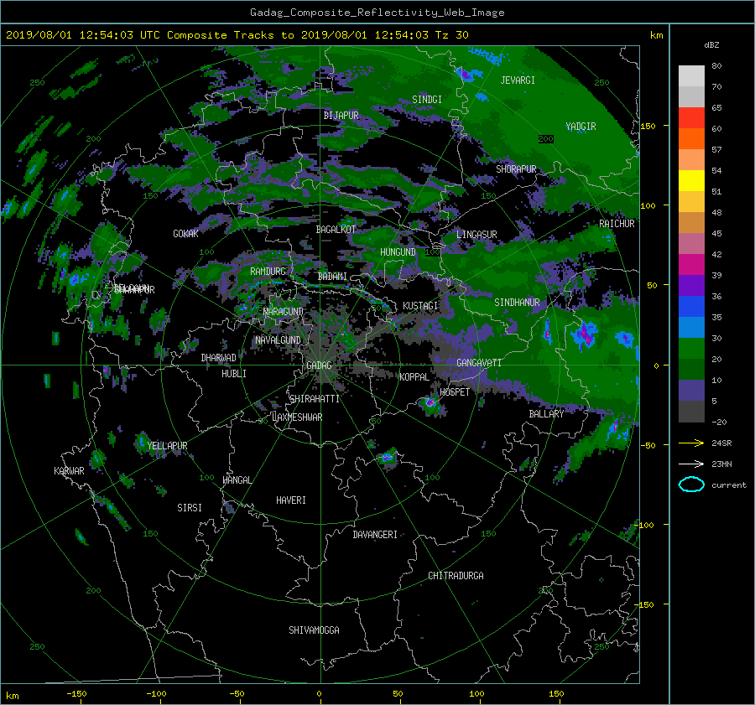Click the yellow 51 dBZ color swatch
This screenshot has height=705, width=755.
pos(691,180)
